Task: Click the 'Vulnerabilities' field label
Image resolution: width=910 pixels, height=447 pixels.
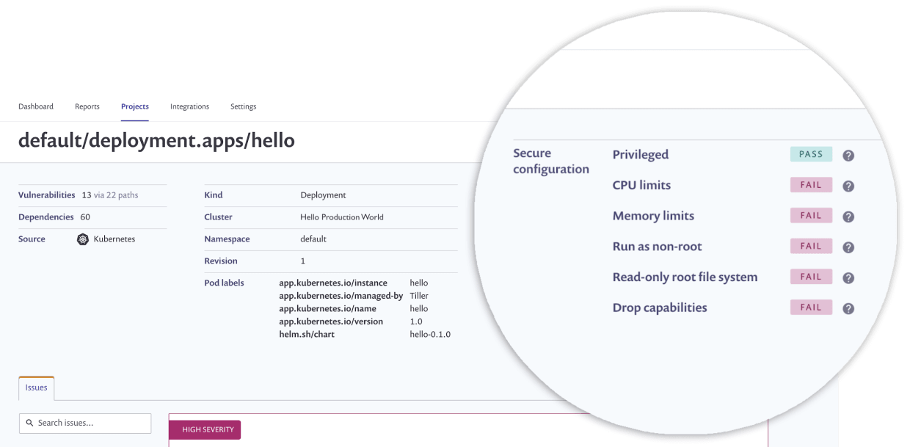Action: pos(47,195)
